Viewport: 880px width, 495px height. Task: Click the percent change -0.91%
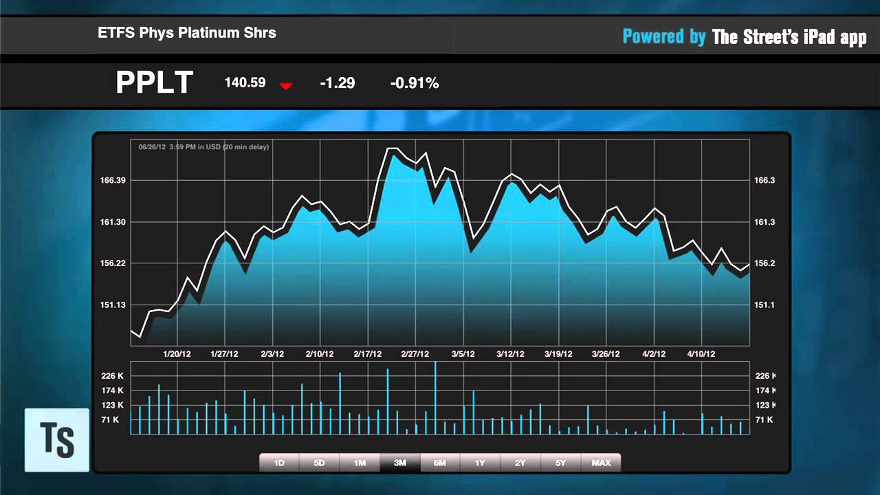click(x=415, y=83)
